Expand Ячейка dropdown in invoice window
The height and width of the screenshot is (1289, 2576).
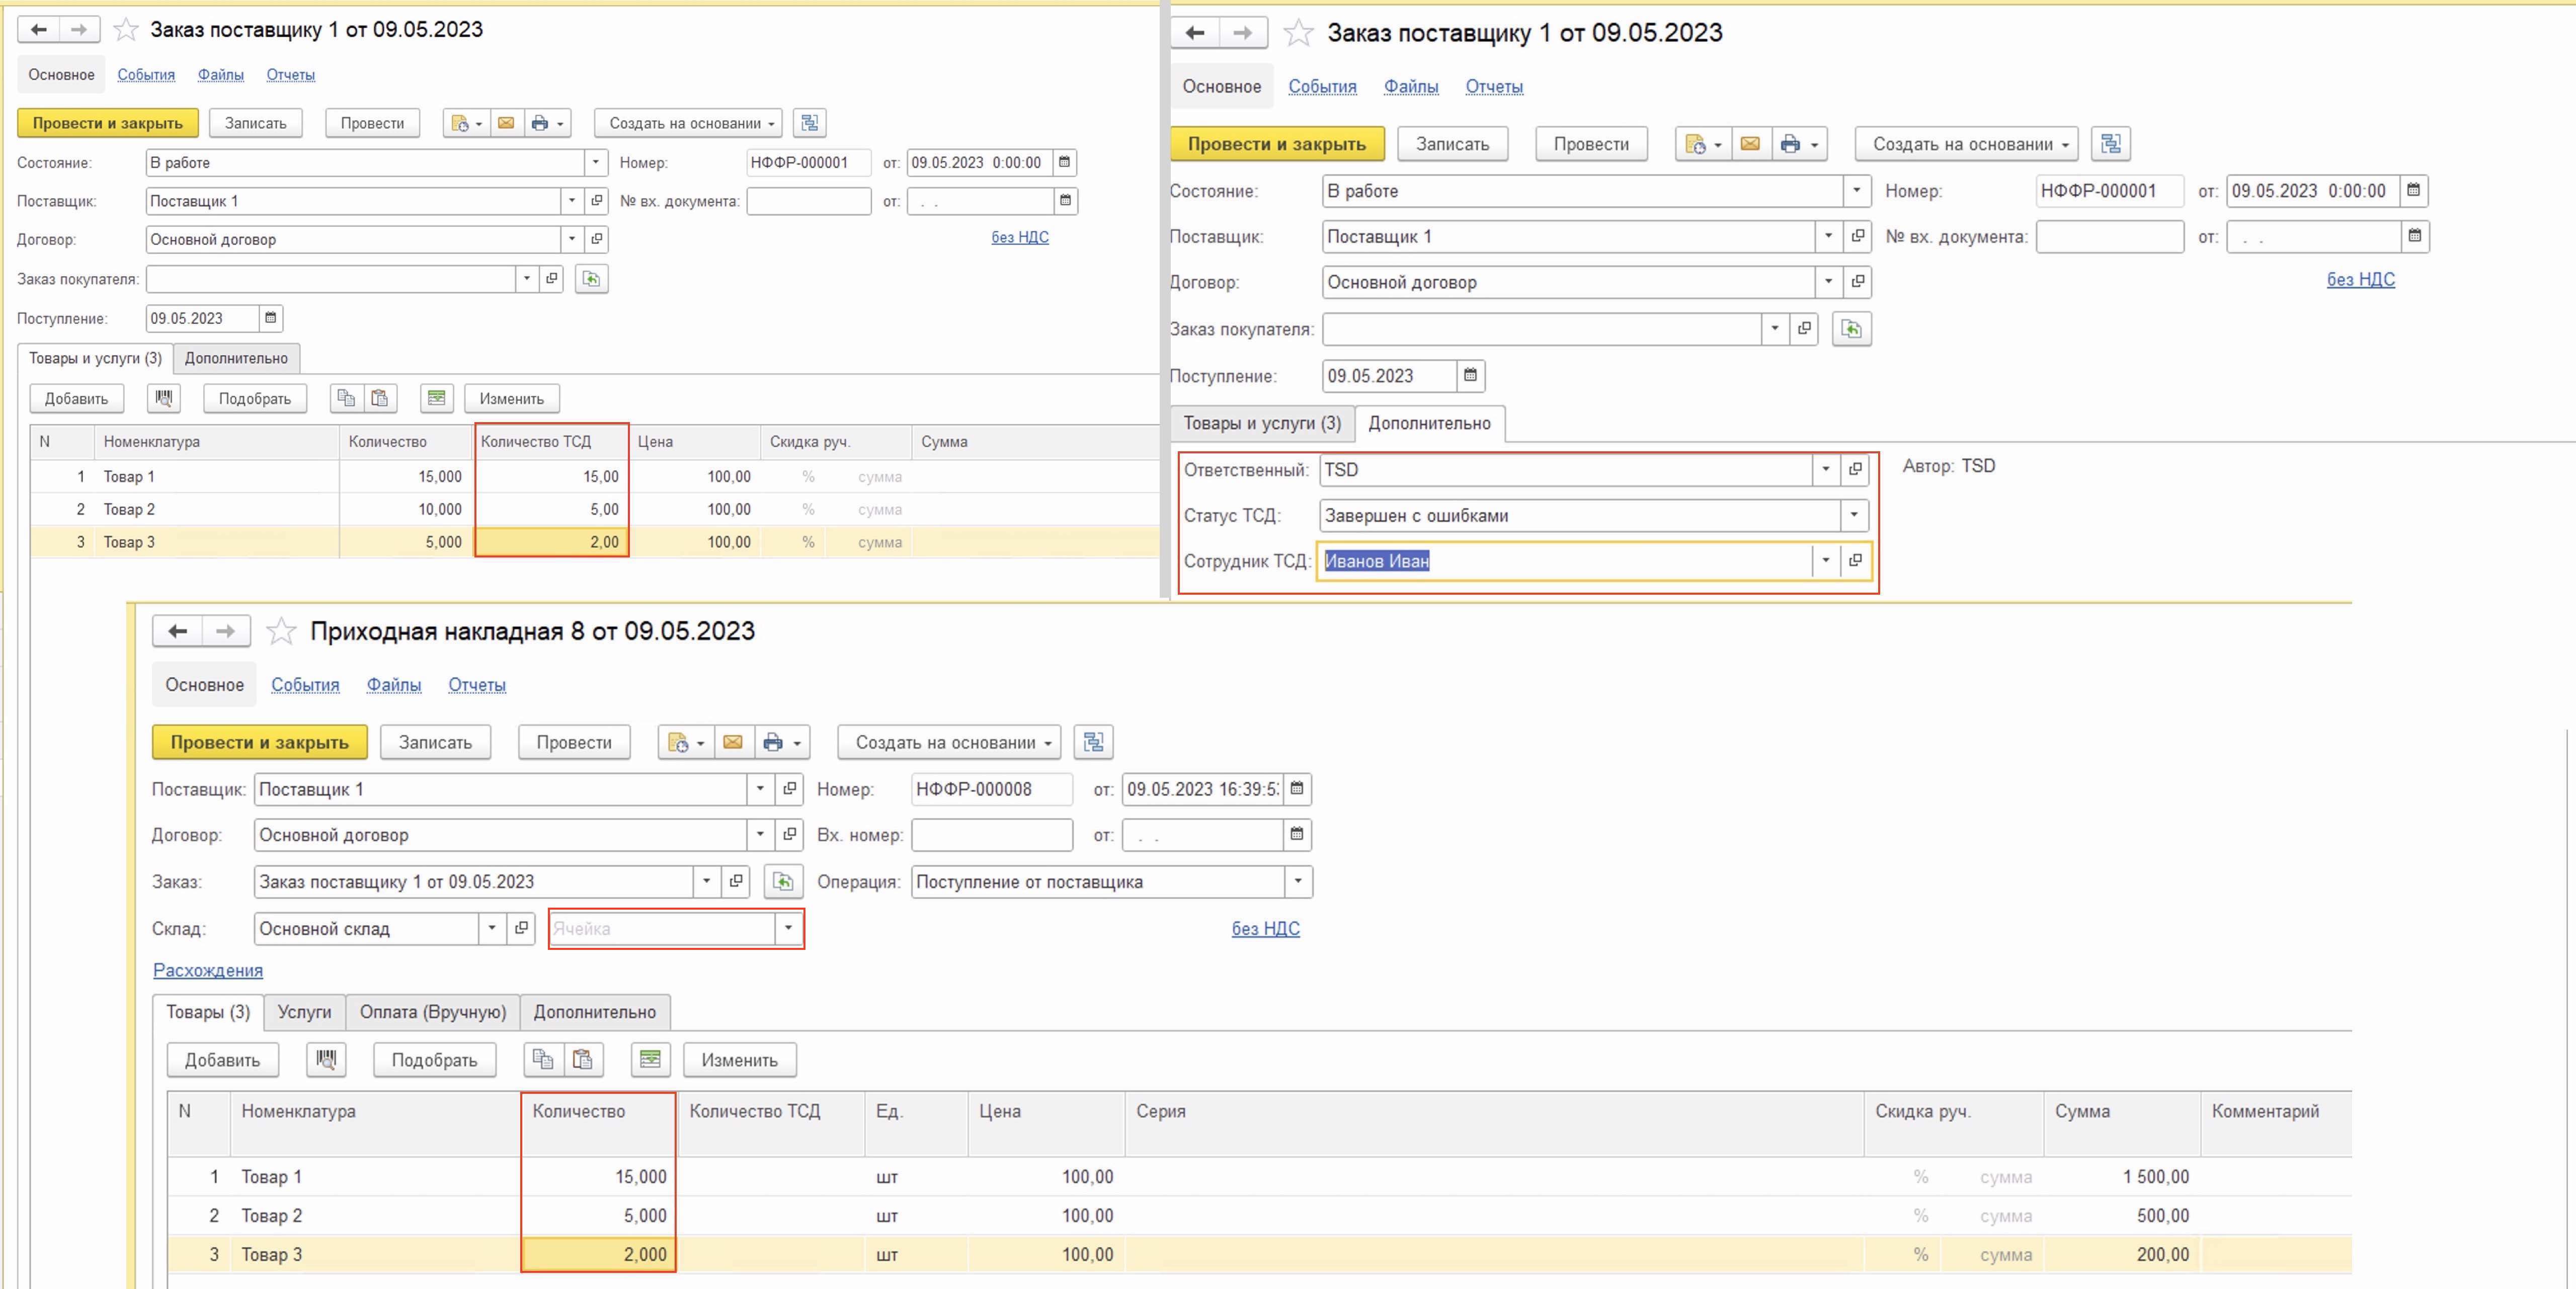tap(788, 928)
